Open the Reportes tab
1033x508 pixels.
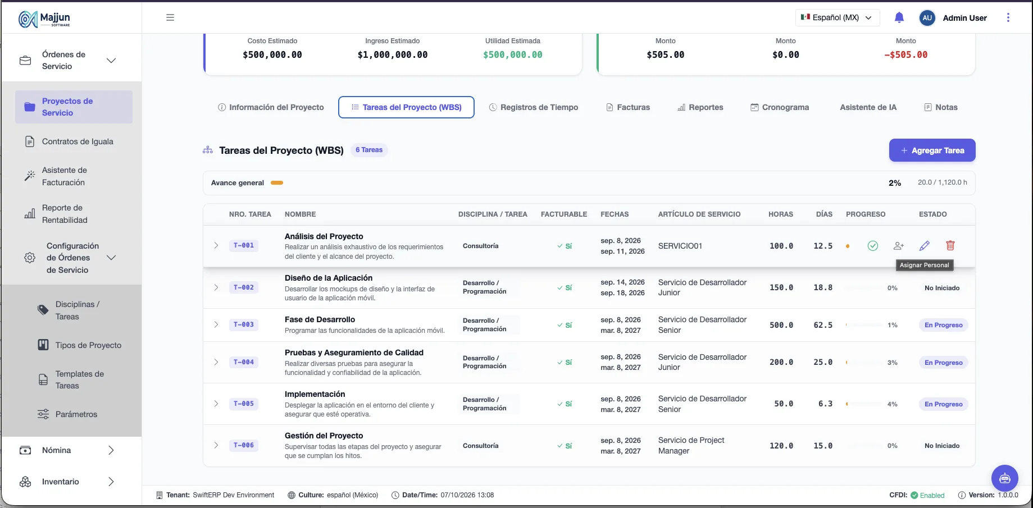pos(700,107)
